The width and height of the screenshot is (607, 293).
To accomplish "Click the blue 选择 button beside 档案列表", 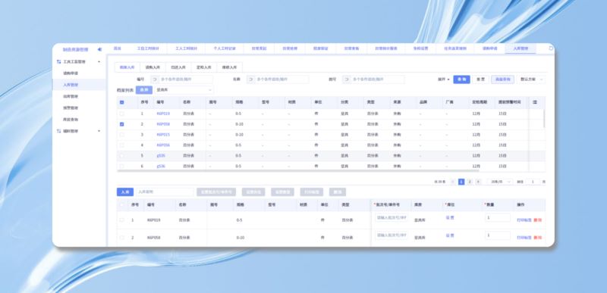I will (144, 89).
